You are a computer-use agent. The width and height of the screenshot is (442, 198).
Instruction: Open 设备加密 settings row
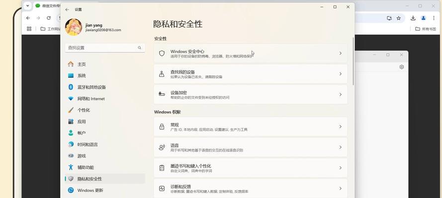click(250, 95)
